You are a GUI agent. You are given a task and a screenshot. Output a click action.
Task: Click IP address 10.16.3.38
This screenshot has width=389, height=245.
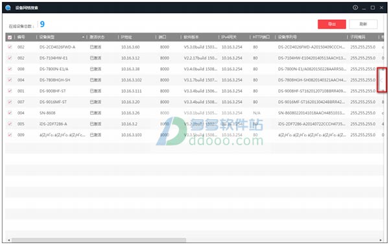(x=130, y=69)
